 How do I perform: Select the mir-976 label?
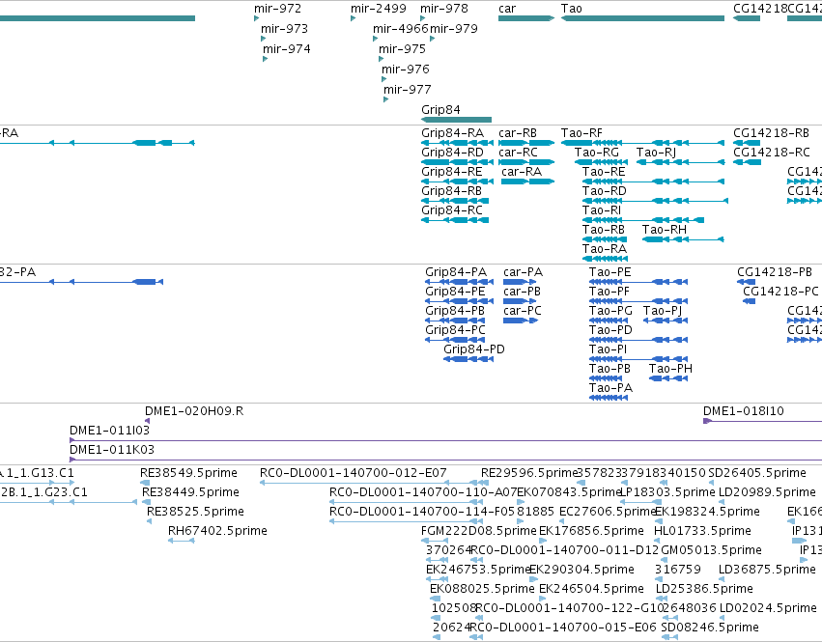[x=406, y=69]
